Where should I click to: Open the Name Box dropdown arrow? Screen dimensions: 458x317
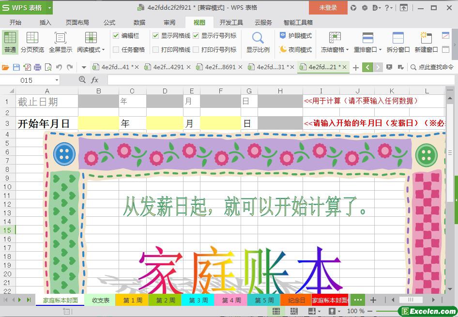(x=57, y=80)
